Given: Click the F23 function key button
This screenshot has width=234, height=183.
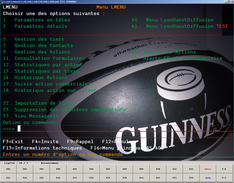Looking at the screenshot, I should [175, 178].
